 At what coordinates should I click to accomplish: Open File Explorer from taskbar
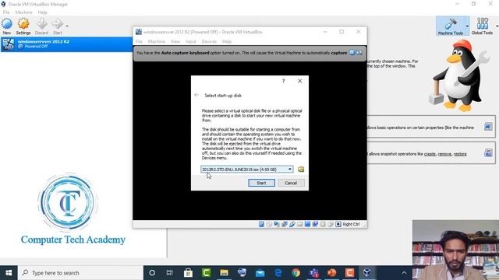point(224,273)
